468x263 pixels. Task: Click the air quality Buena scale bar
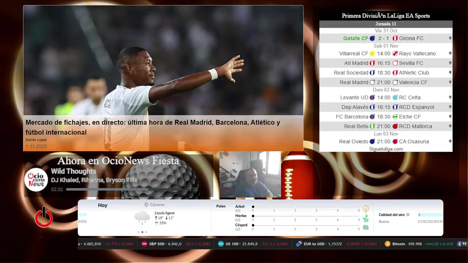430,215
